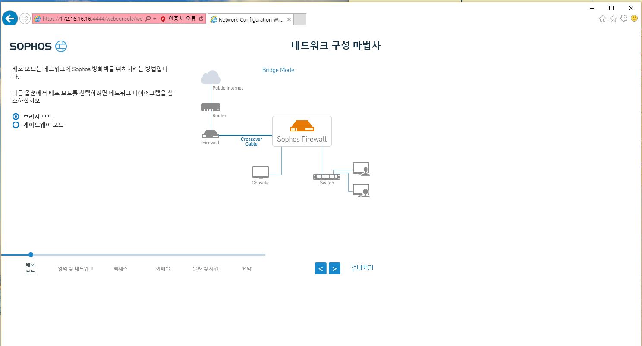642x346 pixels.
Task: Select 게이트웨이 모드 radio button
Action: [16, 125]
